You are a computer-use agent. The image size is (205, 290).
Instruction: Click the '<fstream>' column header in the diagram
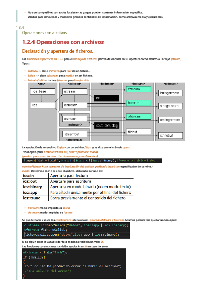point(138,84)
